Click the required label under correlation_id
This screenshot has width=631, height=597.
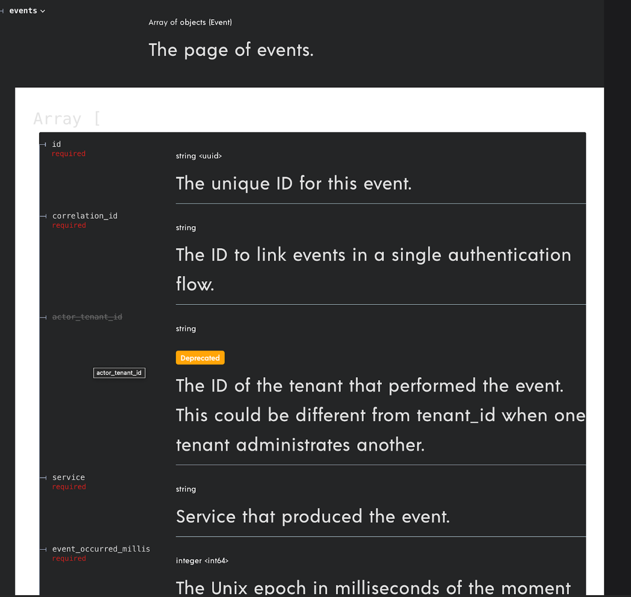[x=69, y=226]
